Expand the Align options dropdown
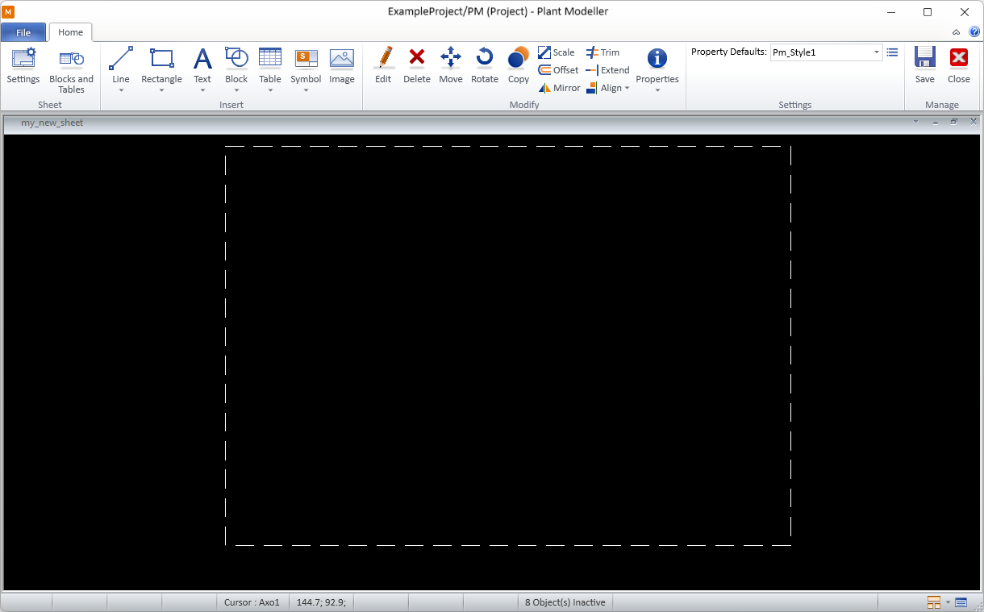The height and width of the screenshot is (612, 984). (610, 88)
